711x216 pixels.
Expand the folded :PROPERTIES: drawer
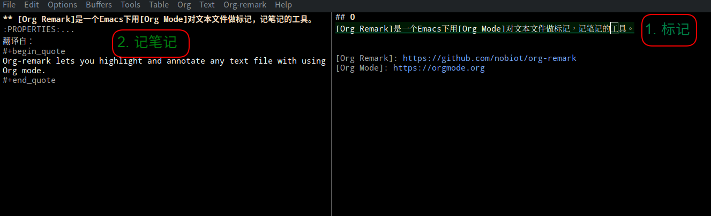click(x=39, y=29)
